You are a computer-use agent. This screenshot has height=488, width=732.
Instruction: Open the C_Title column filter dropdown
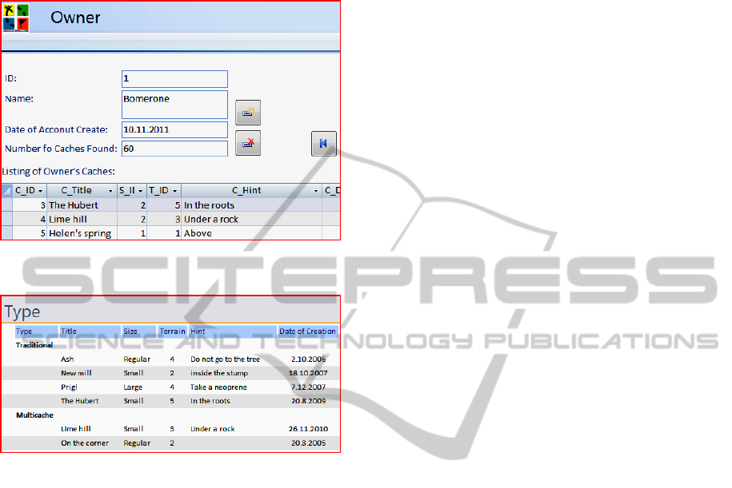[x=110, y=191]
